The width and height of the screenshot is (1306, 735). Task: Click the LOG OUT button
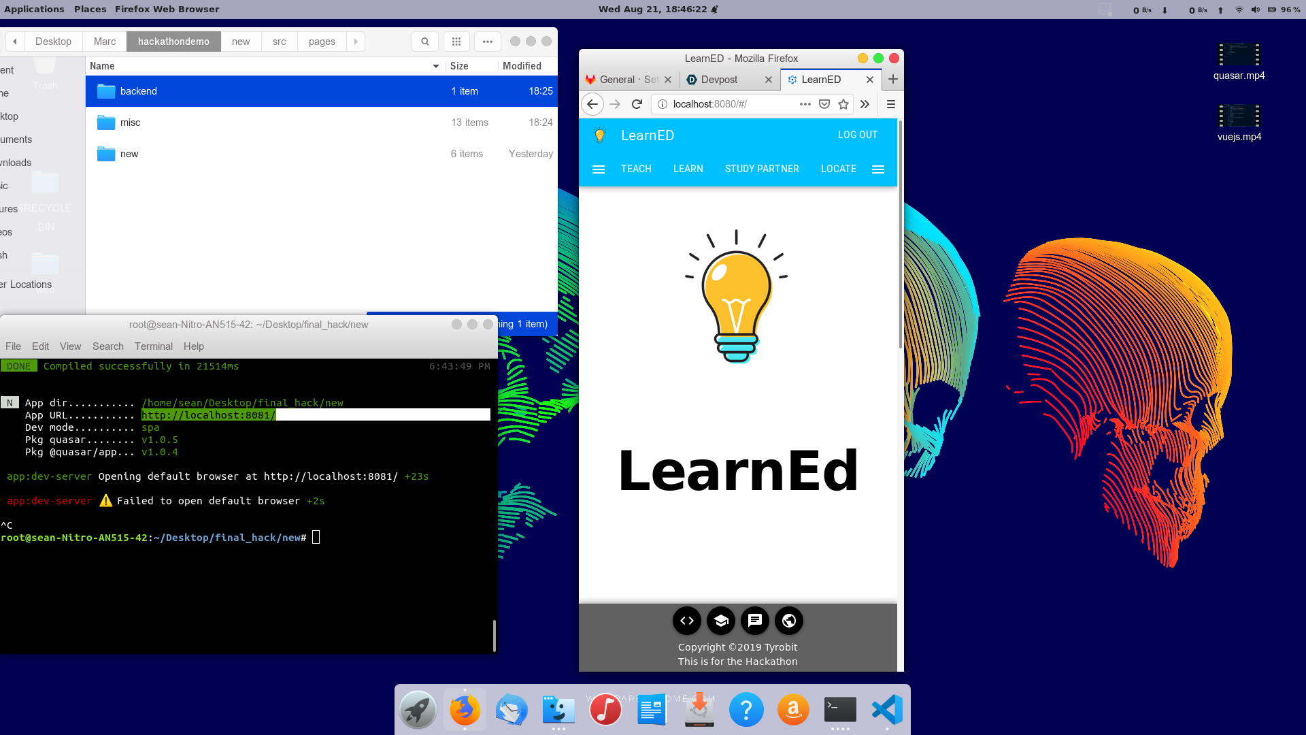[x=857, y=135]
